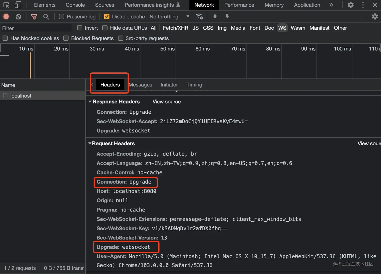Open the Memory tab
Viewport: 381px width, 274px height.
(x=274, y=5)
